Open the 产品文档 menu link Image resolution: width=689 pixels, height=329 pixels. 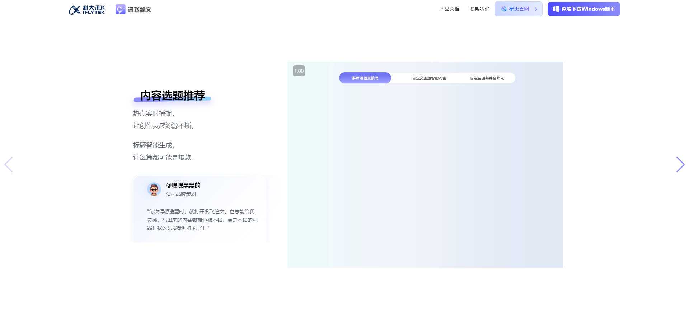point(449,9)
